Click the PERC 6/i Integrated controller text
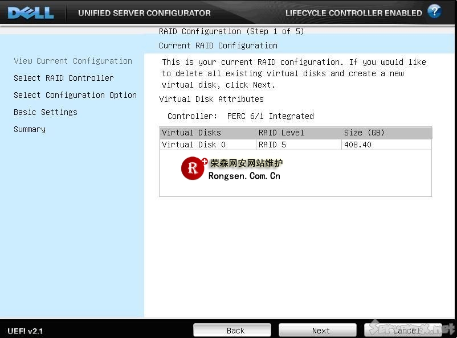The height and width of the screenshot is (338, 457). 271,116
